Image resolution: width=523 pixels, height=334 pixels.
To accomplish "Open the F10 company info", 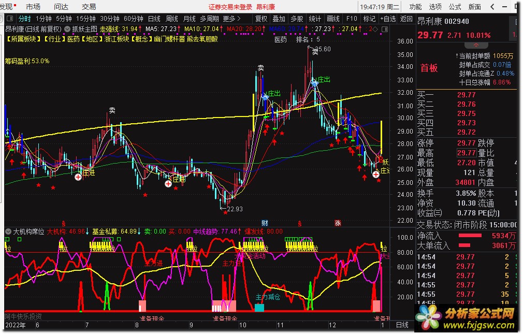I will 352,19.
